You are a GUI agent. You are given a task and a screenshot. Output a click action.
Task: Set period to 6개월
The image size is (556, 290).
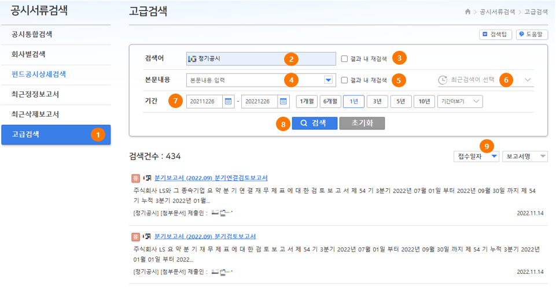click(330, 102)
